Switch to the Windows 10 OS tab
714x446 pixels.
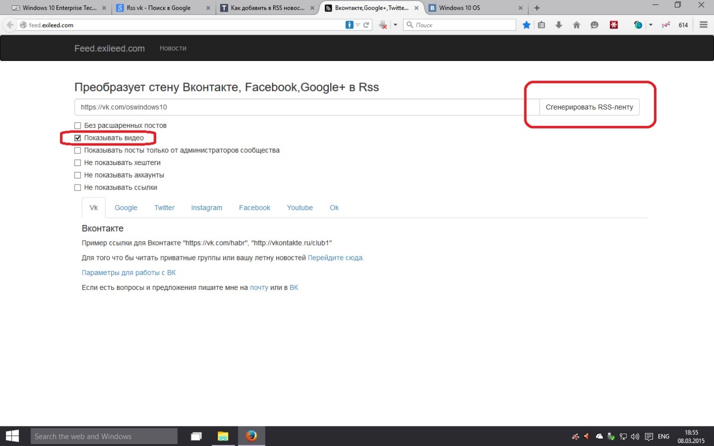[x=475, y=8]
